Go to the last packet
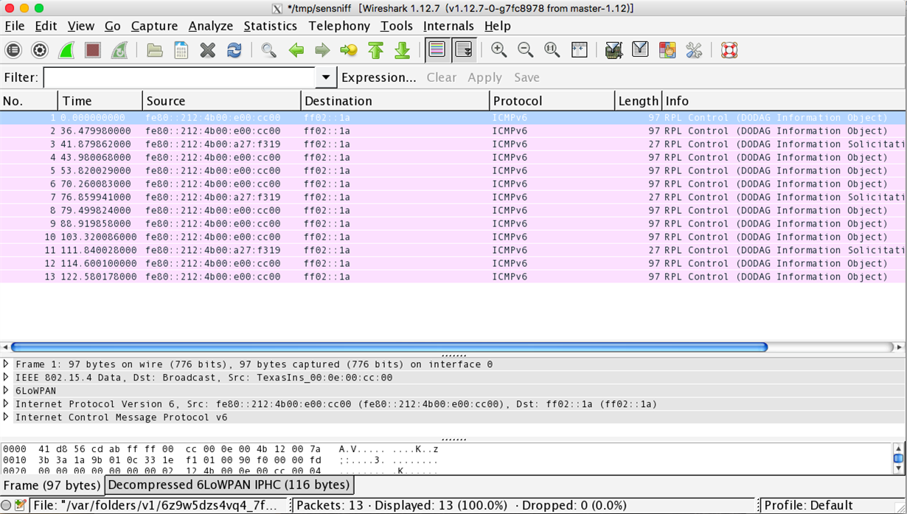 [x=401, y=50]
